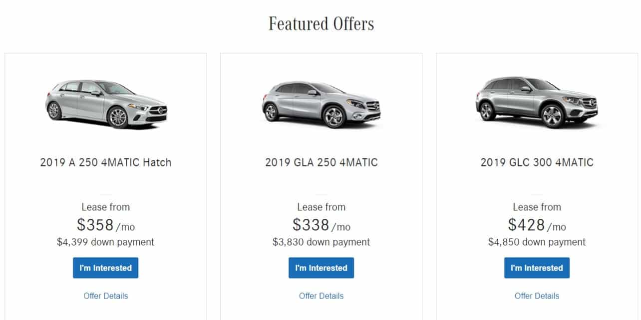Select the 2019 GLC 300 4MATIC title
The width and height of the screenshot is (641, 320).
tap(537, 162)
